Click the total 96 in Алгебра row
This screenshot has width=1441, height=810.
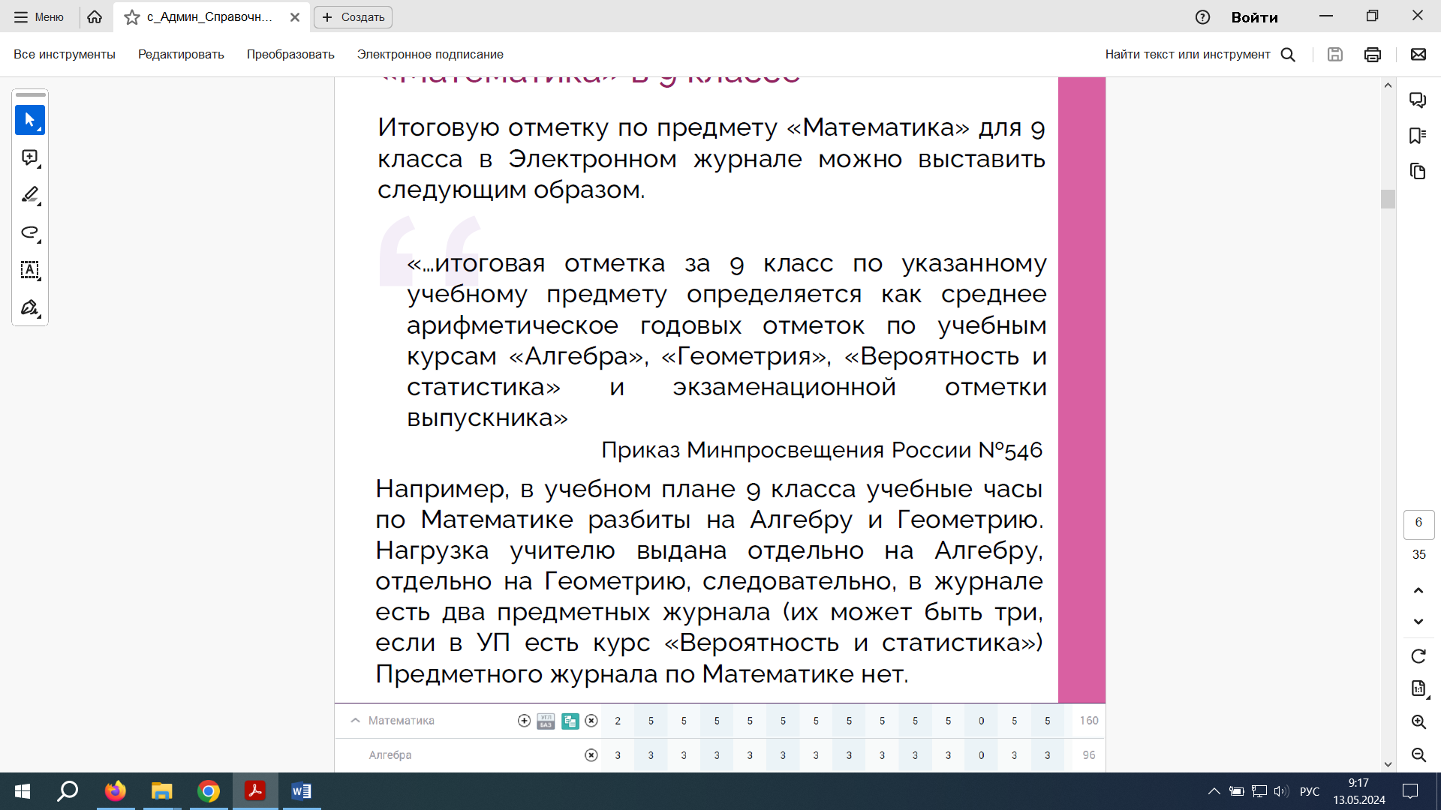[1089, 755]
